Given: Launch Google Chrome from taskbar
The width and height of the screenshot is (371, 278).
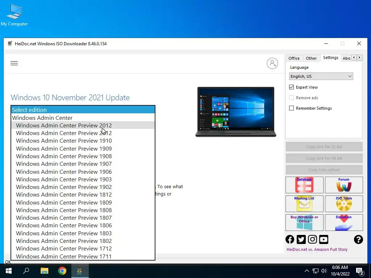Looking at the screenshot, I should coord(62,271).
